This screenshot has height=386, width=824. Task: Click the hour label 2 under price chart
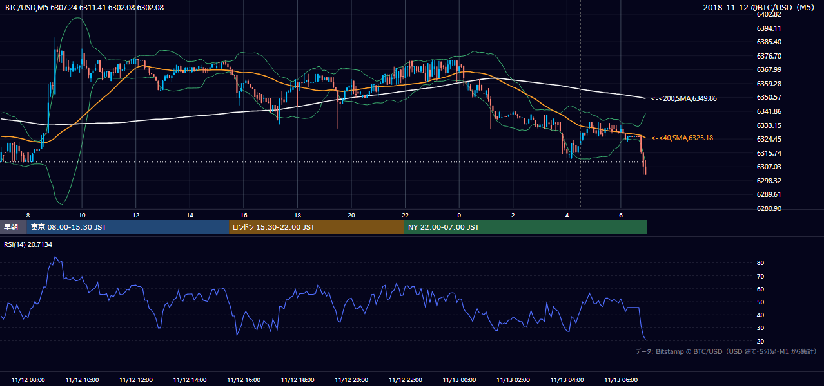(513, 215)
